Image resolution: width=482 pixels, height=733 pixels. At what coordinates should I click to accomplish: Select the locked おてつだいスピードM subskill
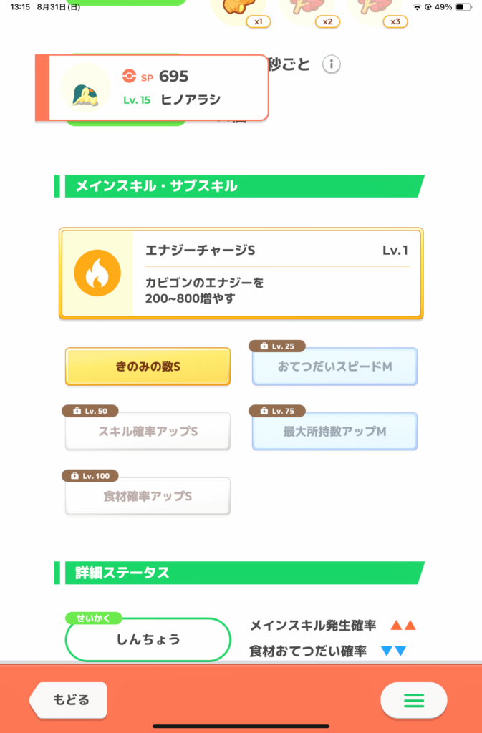click(334, 366)
